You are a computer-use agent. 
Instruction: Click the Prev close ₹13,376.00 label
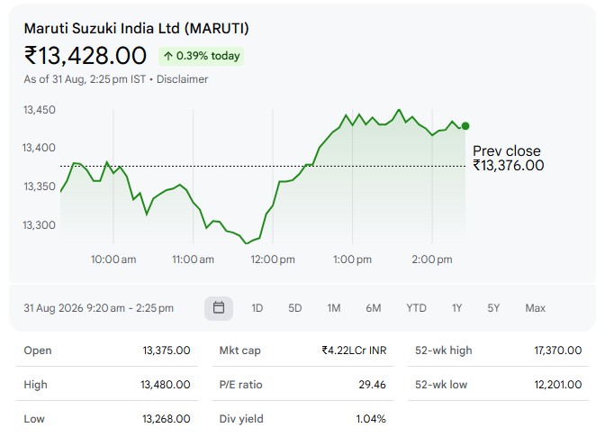tap(508, 159)
